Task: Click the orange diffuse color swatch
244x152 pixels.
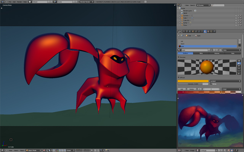Action: [193, 81]
